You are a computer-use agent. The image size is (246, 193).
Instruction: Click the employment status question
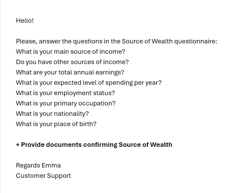[x=65, y=93]
